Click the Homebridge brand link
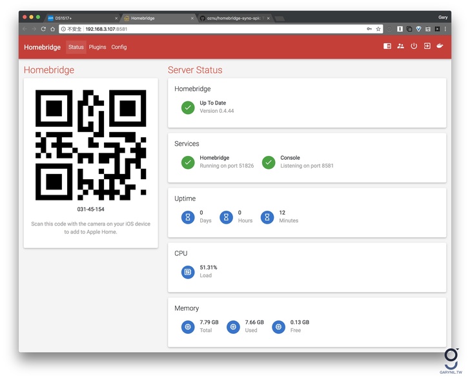Viewport: 470px width, 379px height. 42,47
